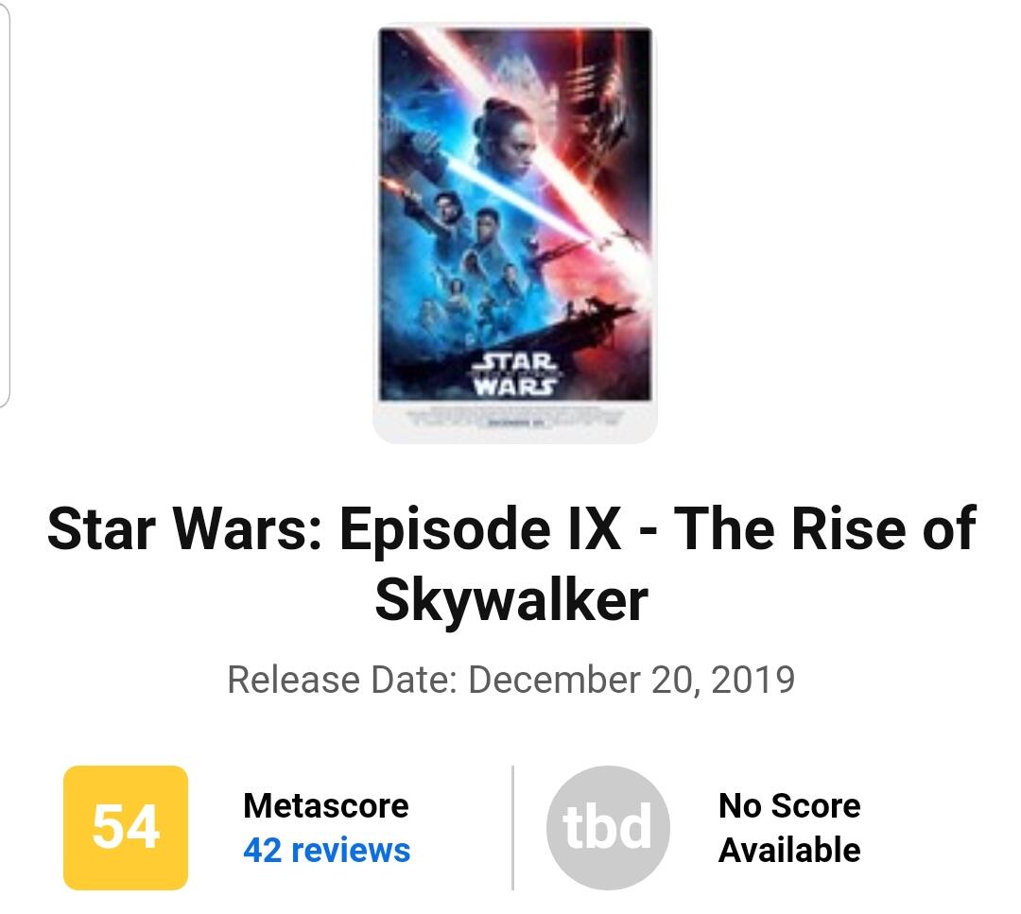Click the yellow 54 Metascore badge
The width and height of the screenshot is (1021, 914).
(x=126, y=828)
